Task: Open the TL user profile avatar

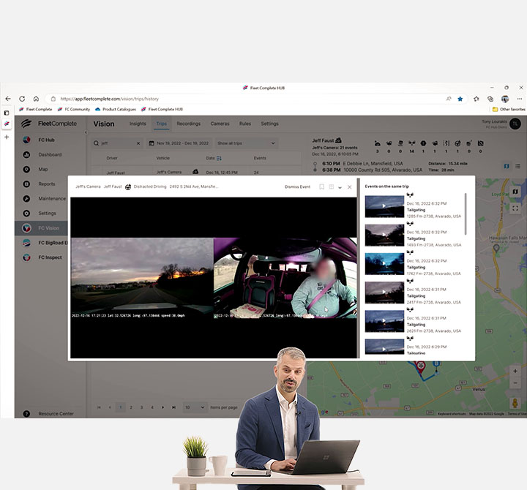Action: point(515,124)
